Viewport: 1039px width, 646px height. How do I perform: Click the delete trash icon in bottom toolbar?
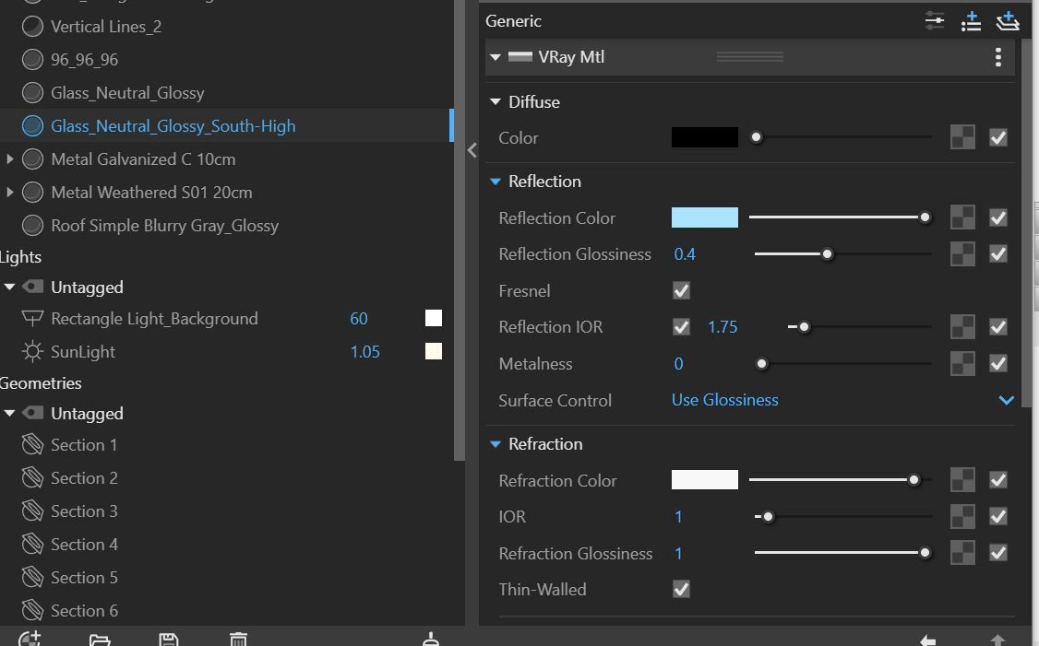tap(239, 640)
